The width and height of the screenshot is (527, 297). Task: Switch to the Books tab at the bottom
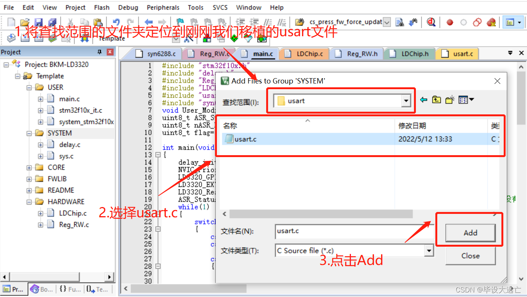pos(42,289)
